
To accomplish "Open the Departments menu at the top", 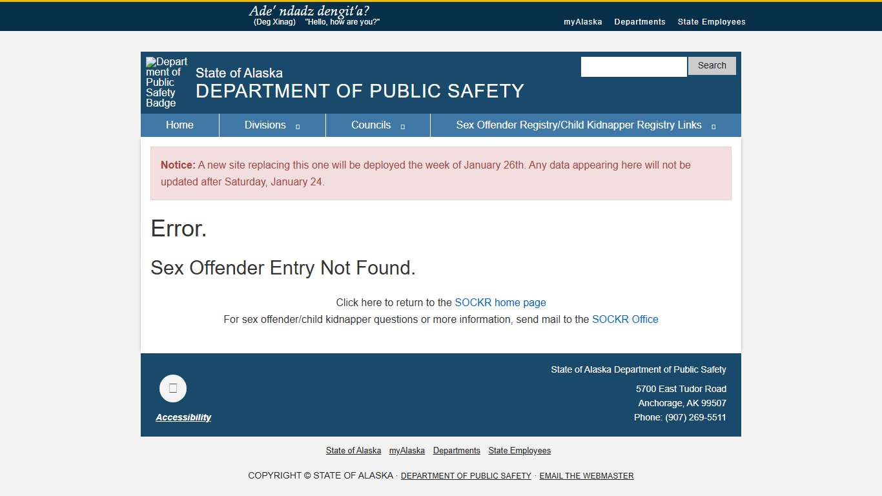I will coord(639,21).
